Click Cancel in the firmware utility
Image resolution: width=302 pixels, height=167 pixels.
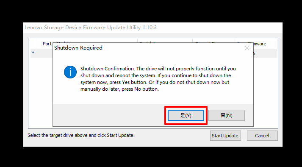point(262,136)
